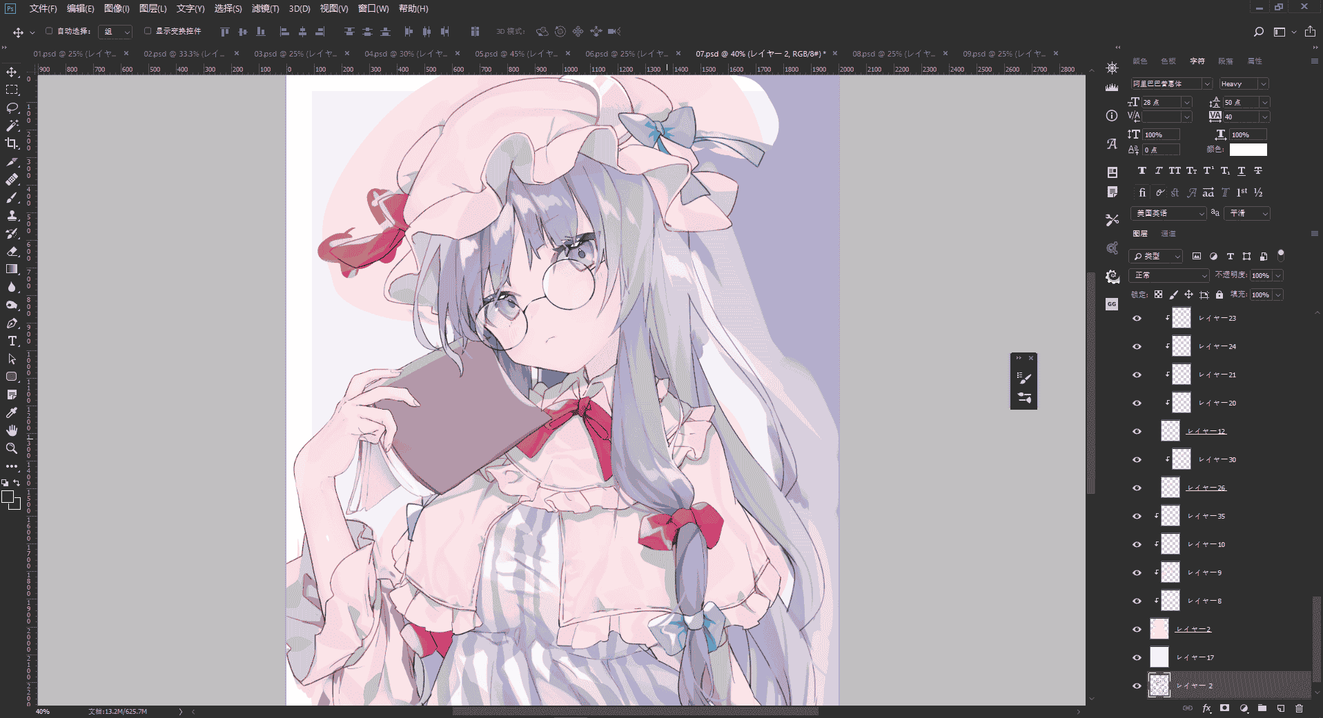Select the Brush tool
The width and height of the screenshot is (1323, 718).
[x=12, y=197]
